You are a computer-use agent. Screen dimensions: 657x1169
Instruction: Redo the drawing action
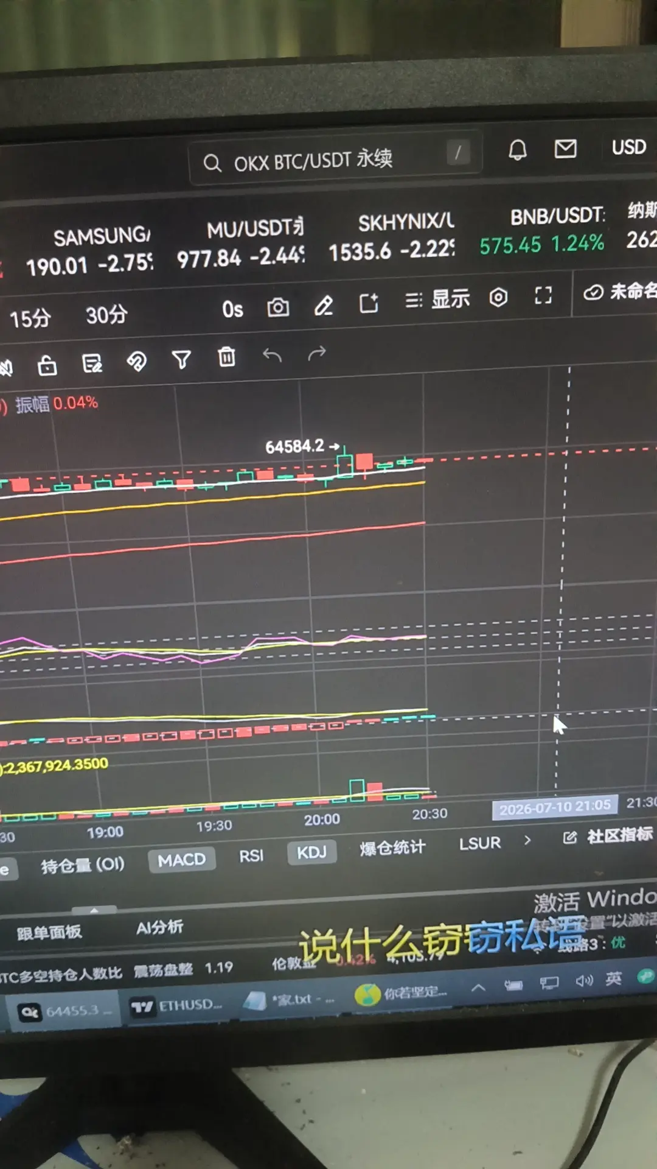(x=317, y=353)
